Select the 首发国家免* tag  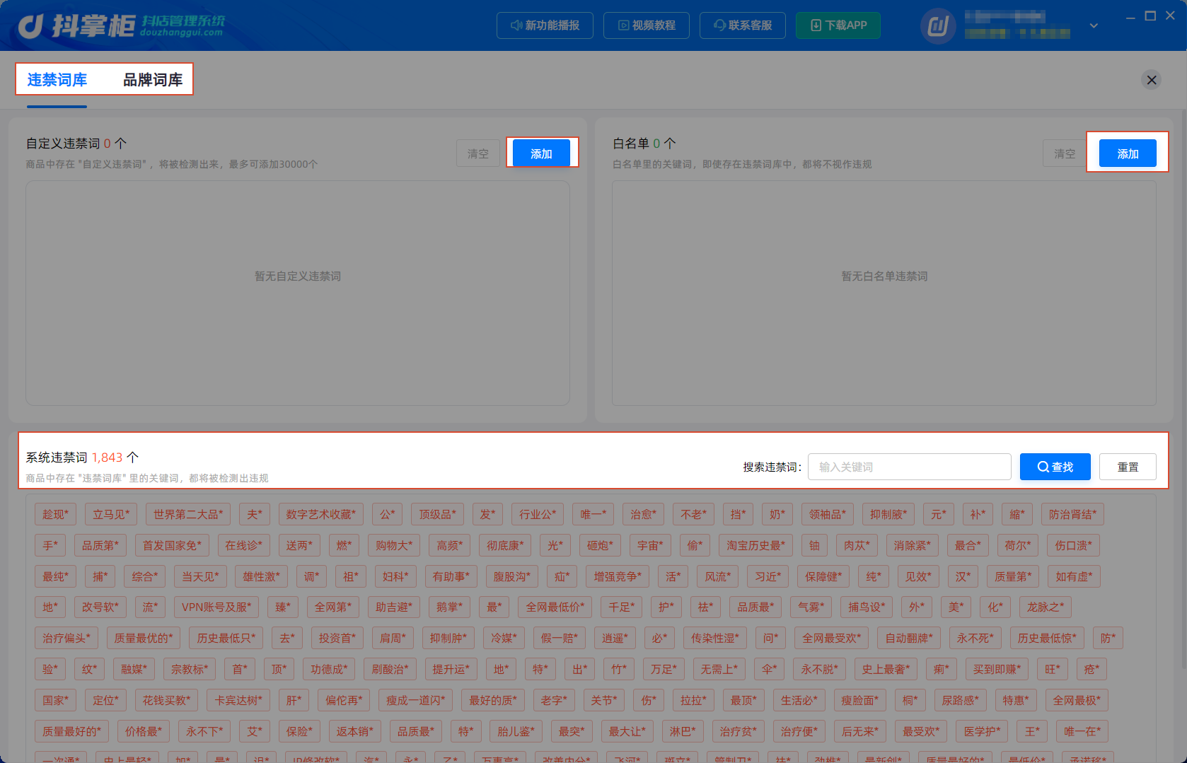tap(172, 546)
